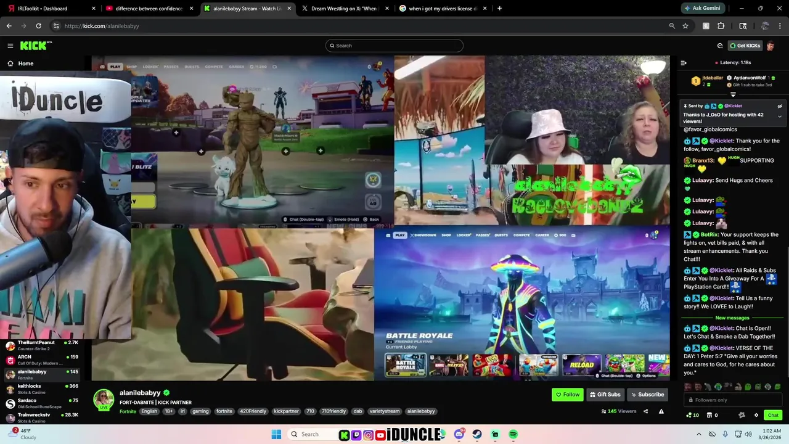
Task: Switch to the IRLToolkit Dashboard tab
Action: (x=52, y=9)
